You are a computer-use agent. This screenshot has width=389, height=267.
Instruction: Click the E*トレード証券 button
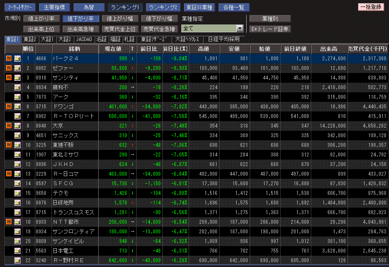(269, 29)
